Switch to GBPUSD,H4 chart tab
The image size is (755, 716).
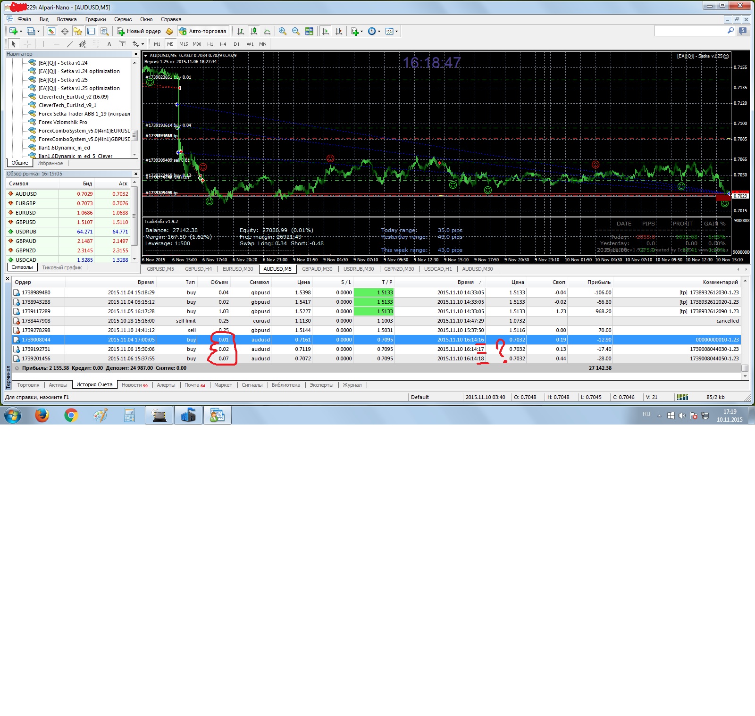[x=198, y=269]
